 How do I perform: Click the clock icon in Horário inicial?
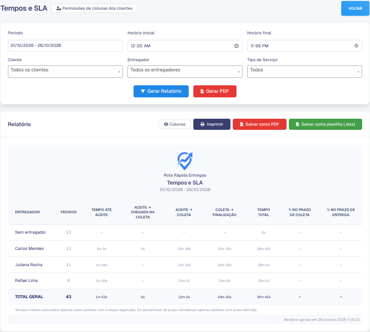pos(236,46)
